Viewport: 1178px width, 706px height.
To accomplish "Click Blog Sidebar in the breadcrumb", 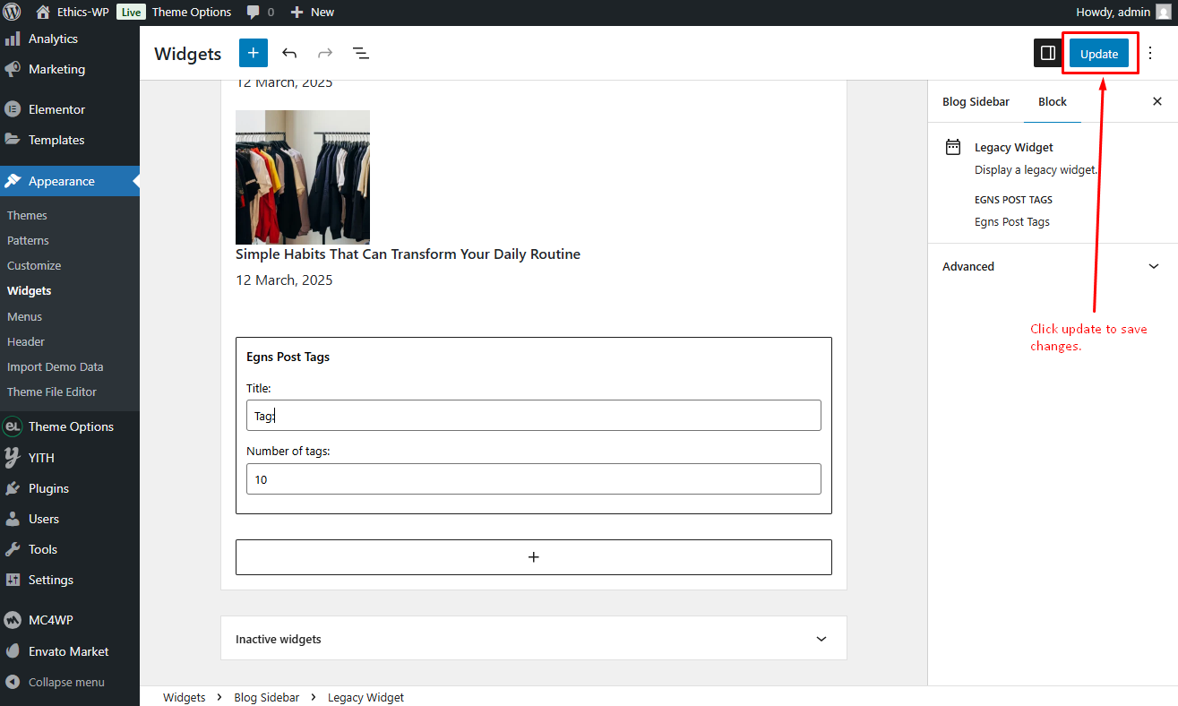I will pyautogui.click(x=267, y=697).
